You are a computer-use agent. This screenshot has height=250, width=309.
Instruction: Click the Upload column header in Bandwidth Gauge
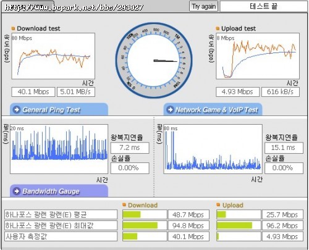(233, 205)
